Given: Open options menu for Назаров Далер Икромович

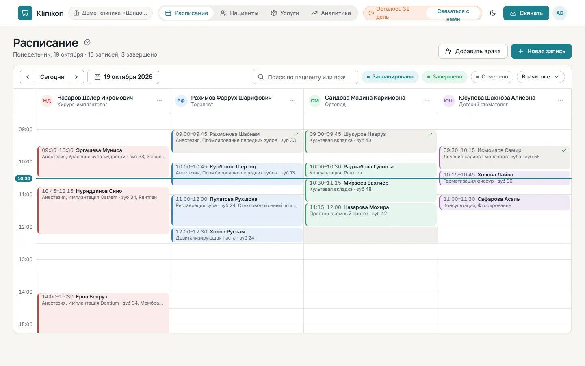Looking at the screenshot, I should 159,101.
